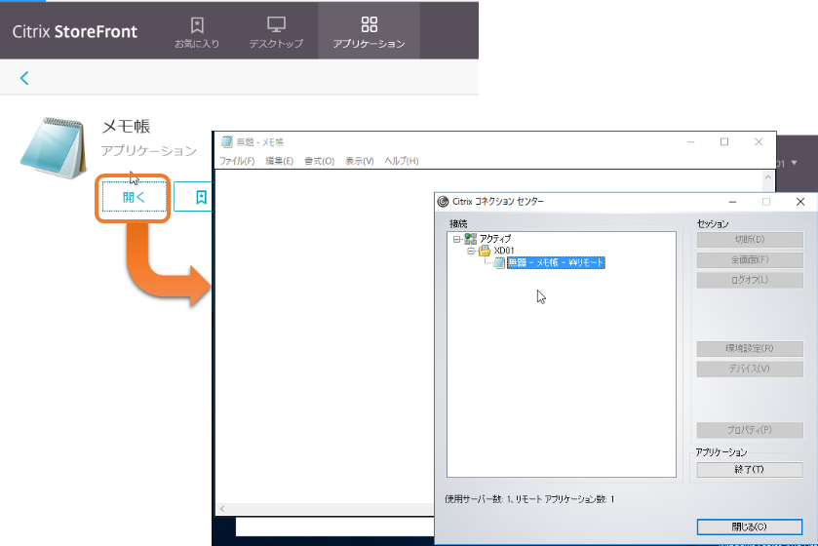The height and width of the screenshot is (546, 818).
Task: Open 環境設定(R) preferences
Action: pyautogui.click(x=750, y=348)
